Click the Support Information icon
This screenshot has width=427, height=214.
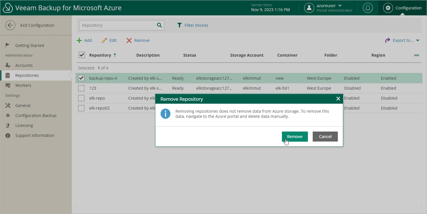[x=8, y=135]
